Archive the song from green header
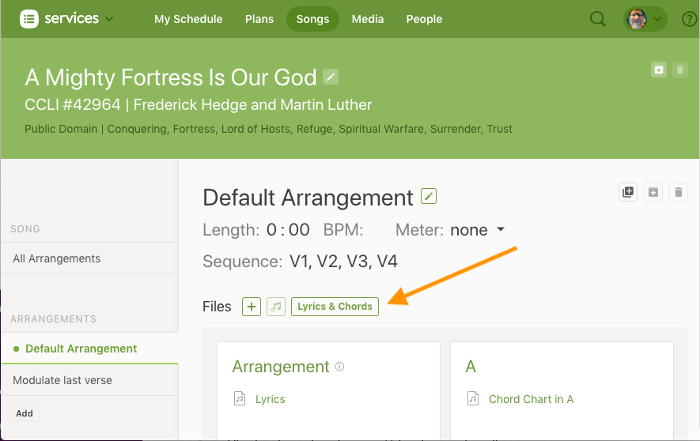Viewport: 700px width, 441px height. pos(658,70)
